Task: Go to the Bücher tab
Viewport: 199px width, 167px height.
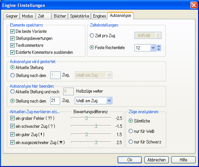Action: pyautogui.click(x=60, y=16)
